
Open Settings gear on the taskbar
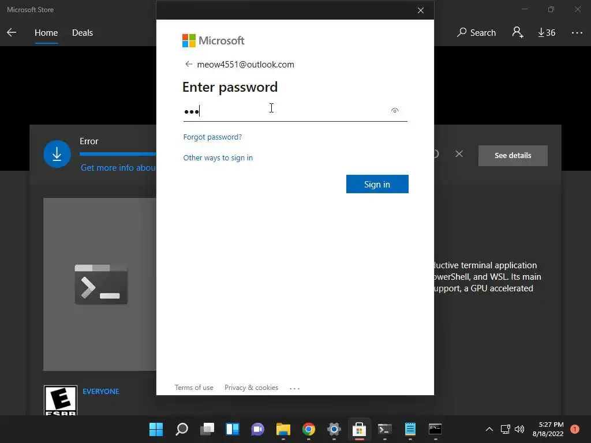point(334,429)
